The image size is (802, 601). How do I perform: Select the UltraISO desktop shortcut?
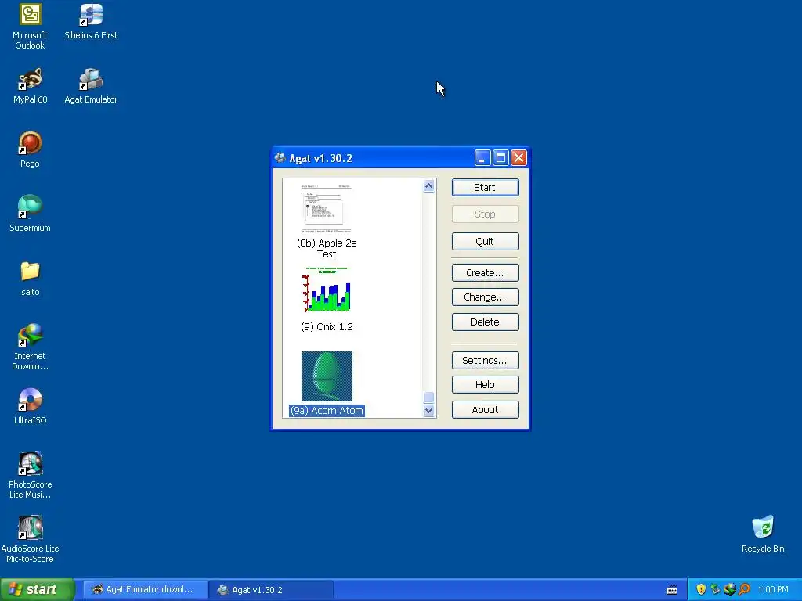coord(30,407)
